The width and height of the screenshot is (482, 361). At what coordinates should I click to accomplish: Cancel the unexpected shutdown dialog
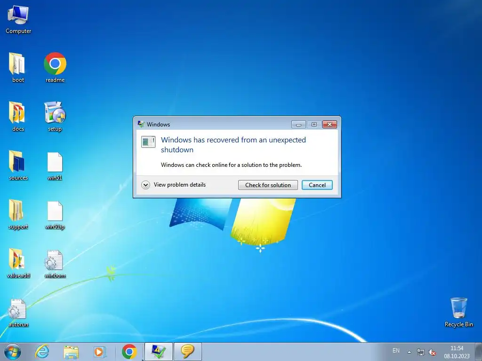coord(317,185)
